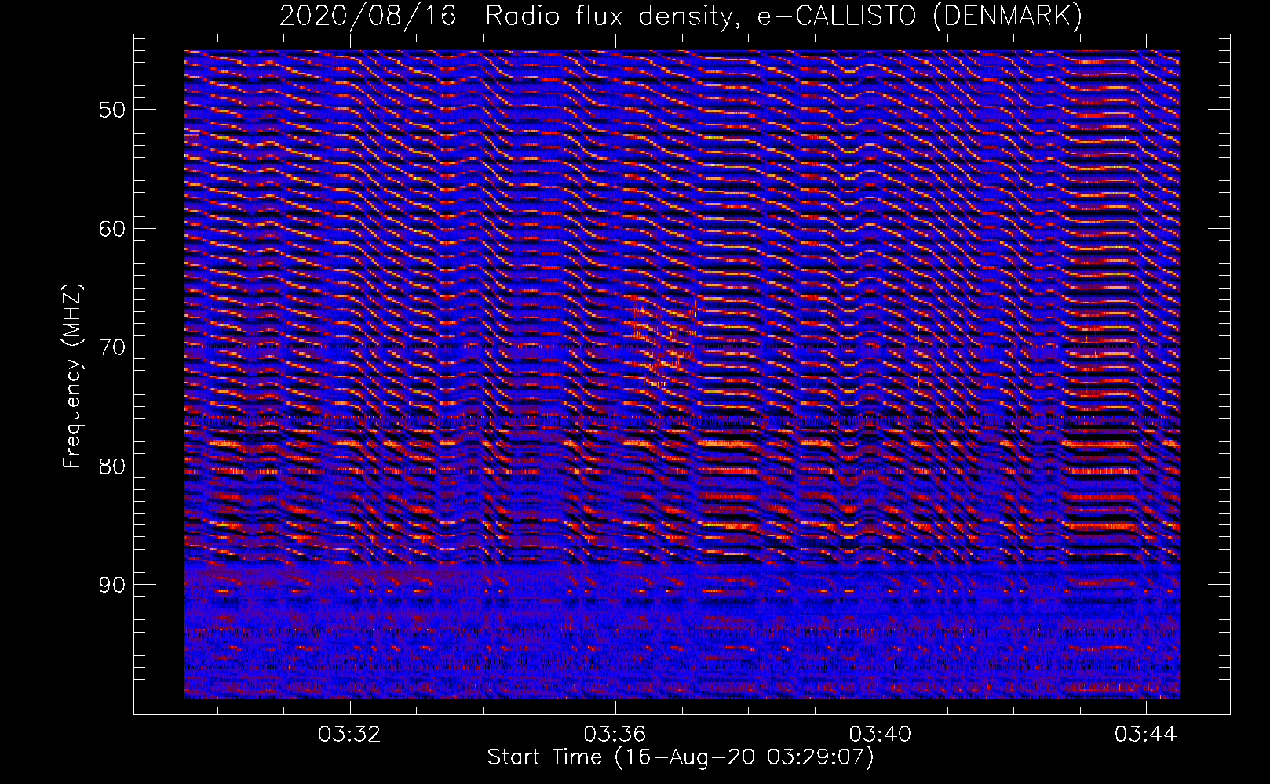Image resolution: width=1270 pixels, height=784 pixels.
Task: Click the frequency tick label "60"
Action: click(x=112, y=228)
